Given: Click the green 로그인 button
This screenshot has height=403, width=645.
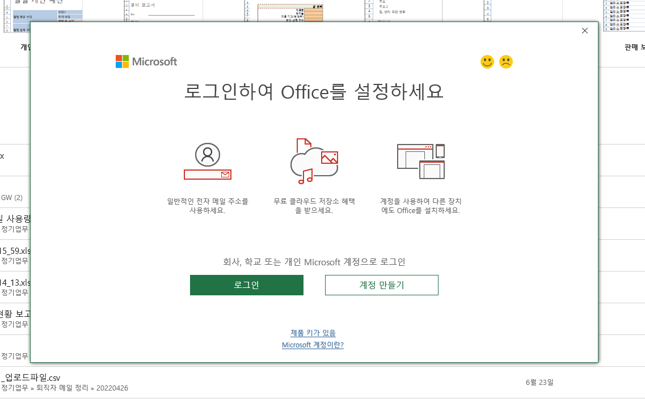Looking at the screenshot, I should tap(246, 285).
